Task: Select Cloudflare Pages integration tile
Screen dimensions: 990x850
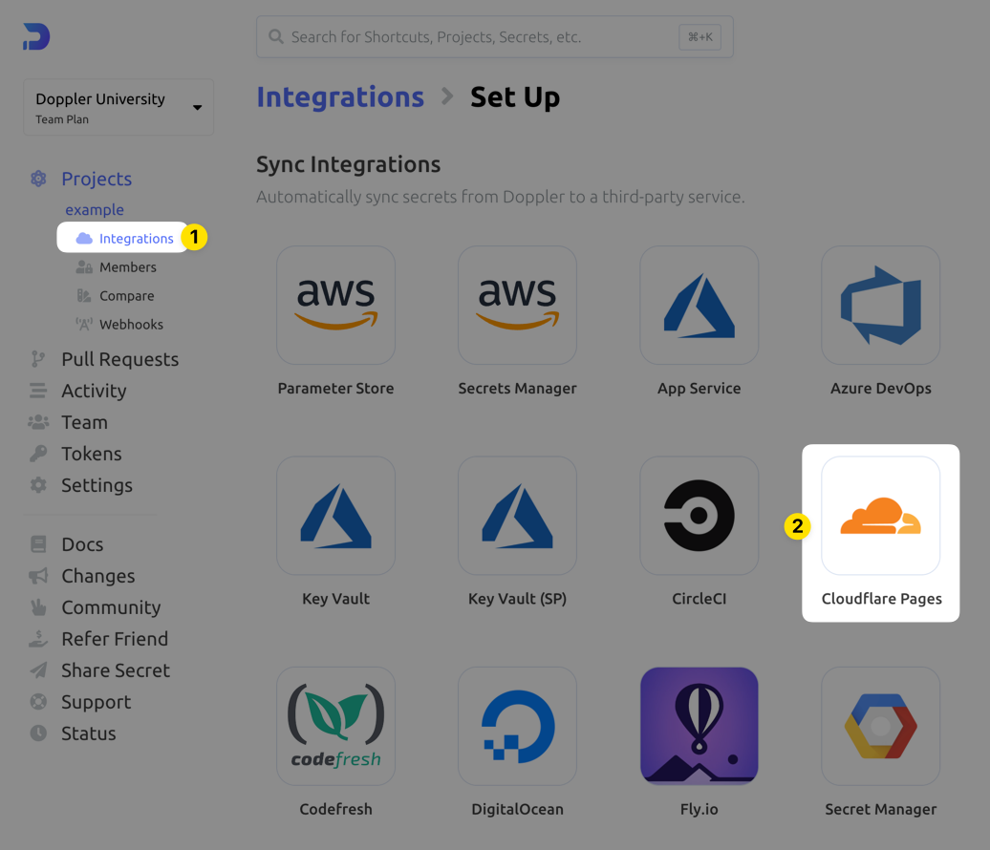Action: click(x=881, y=516)
